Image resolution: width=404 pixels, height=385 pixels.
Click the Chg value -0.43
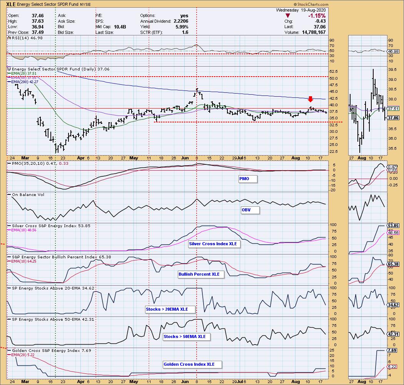click(x=320, y=21)
